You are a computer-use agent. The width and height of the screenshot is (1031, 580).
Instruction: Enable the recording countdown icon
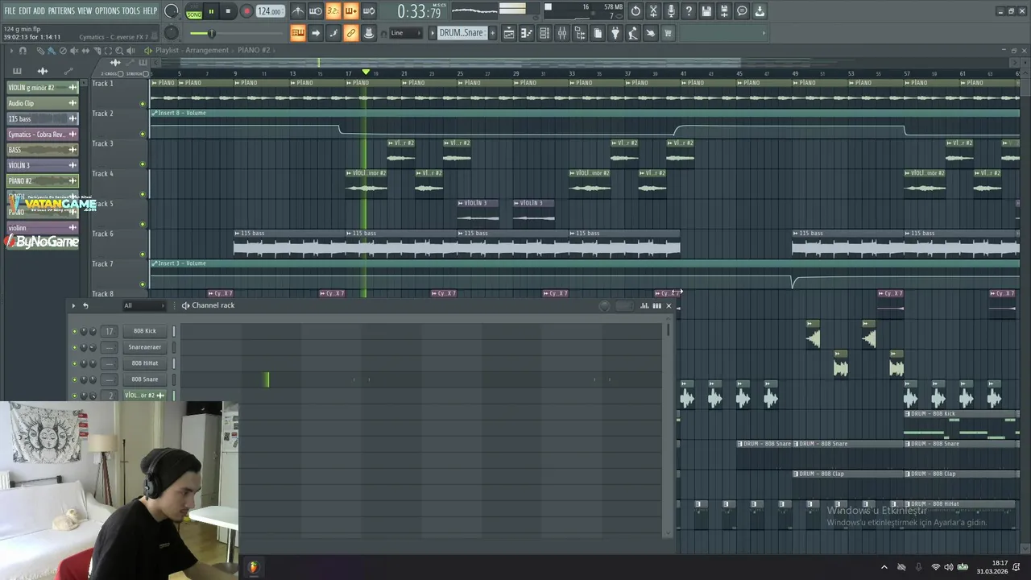[x=333, y=11]
